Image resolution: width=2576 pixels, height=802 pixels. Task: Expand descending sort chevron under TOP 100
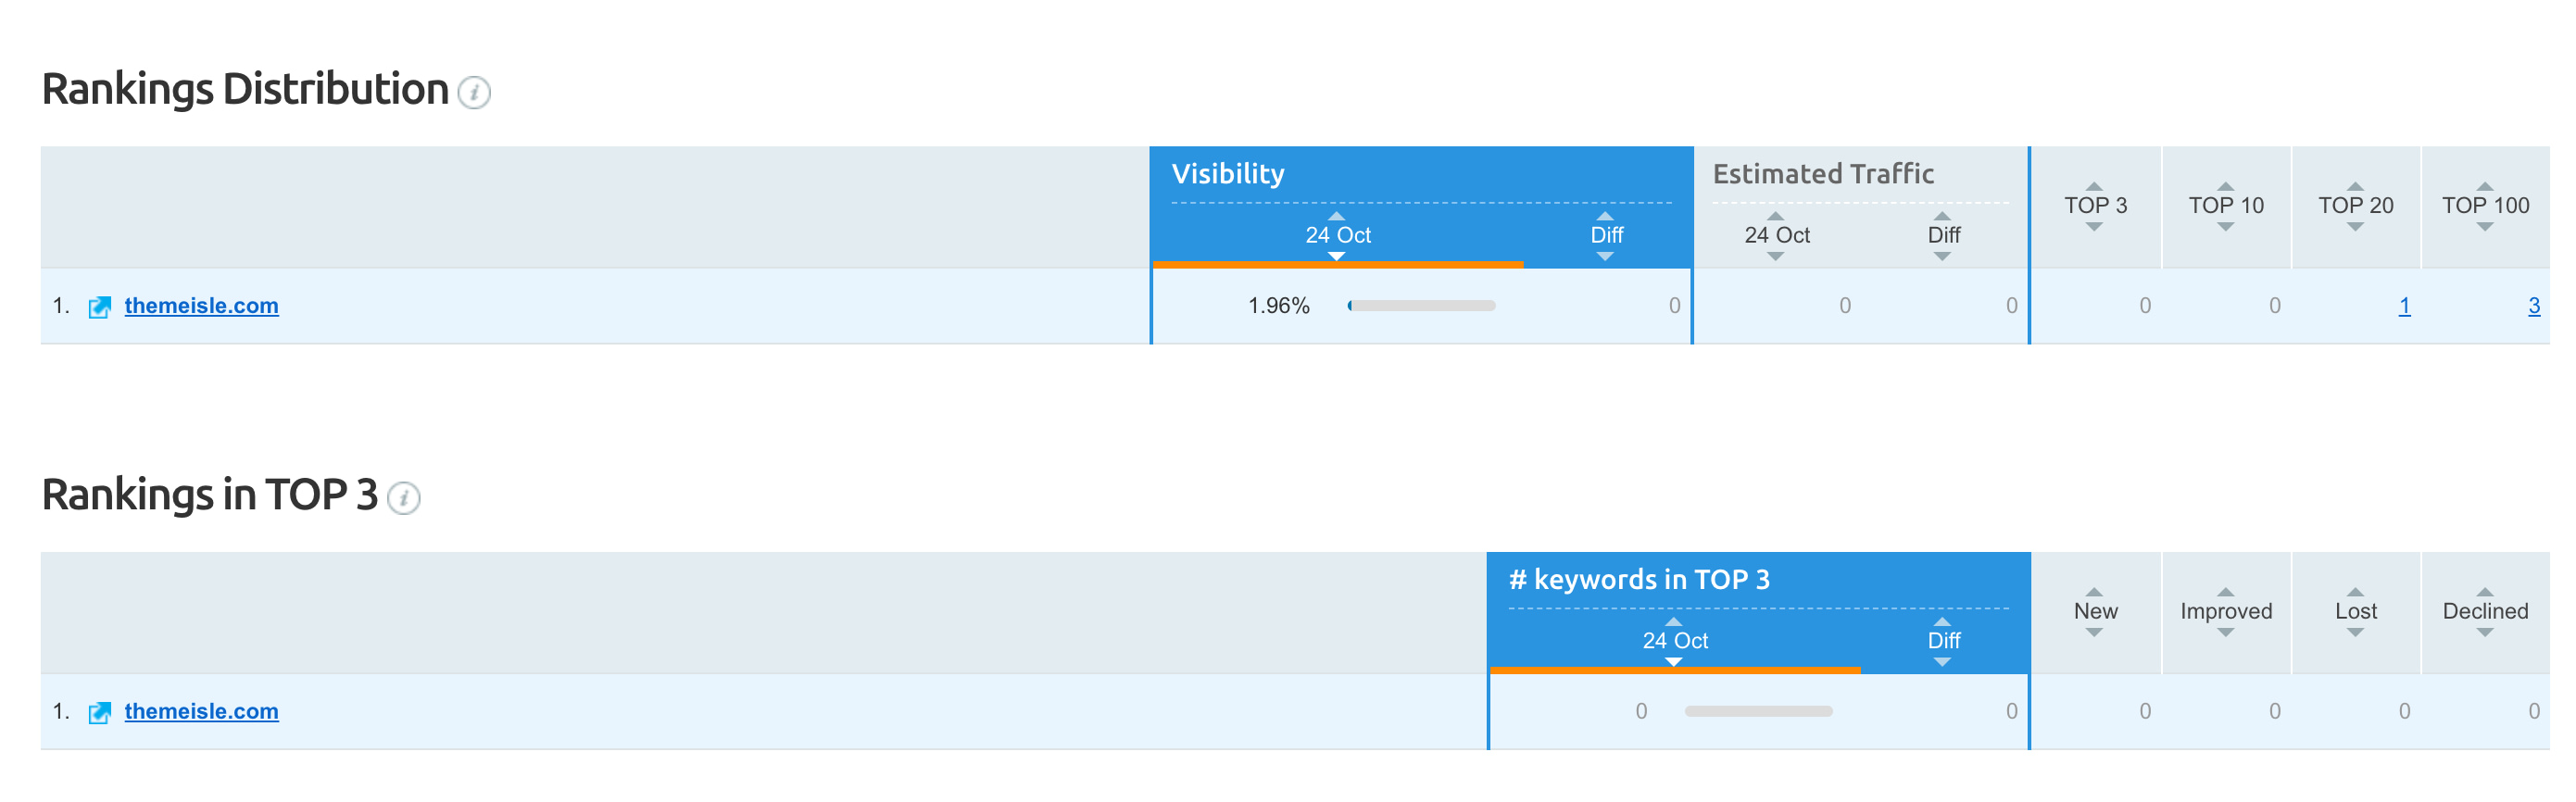[x=2487, y=226]
